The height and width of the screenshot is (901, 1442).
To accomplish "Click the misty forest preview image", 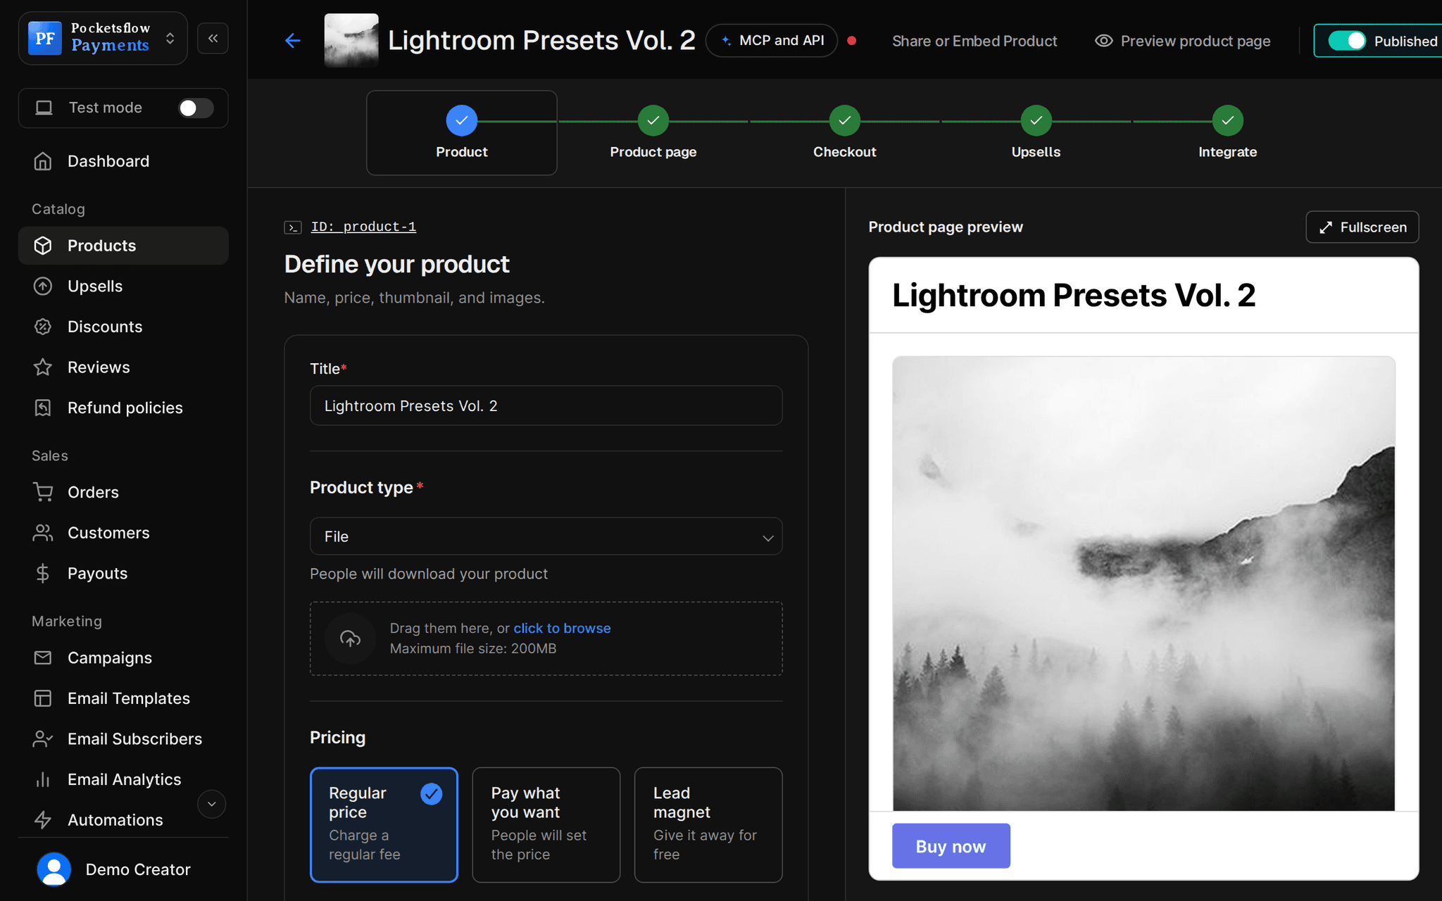I will [x=1143, y=583].
